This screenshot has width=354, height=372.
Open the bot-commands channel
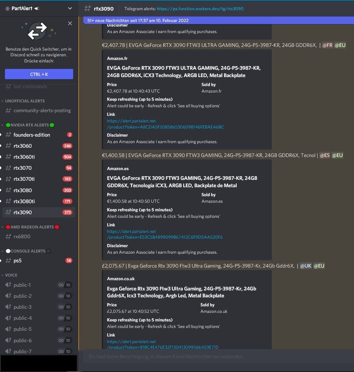coord(39,86)
